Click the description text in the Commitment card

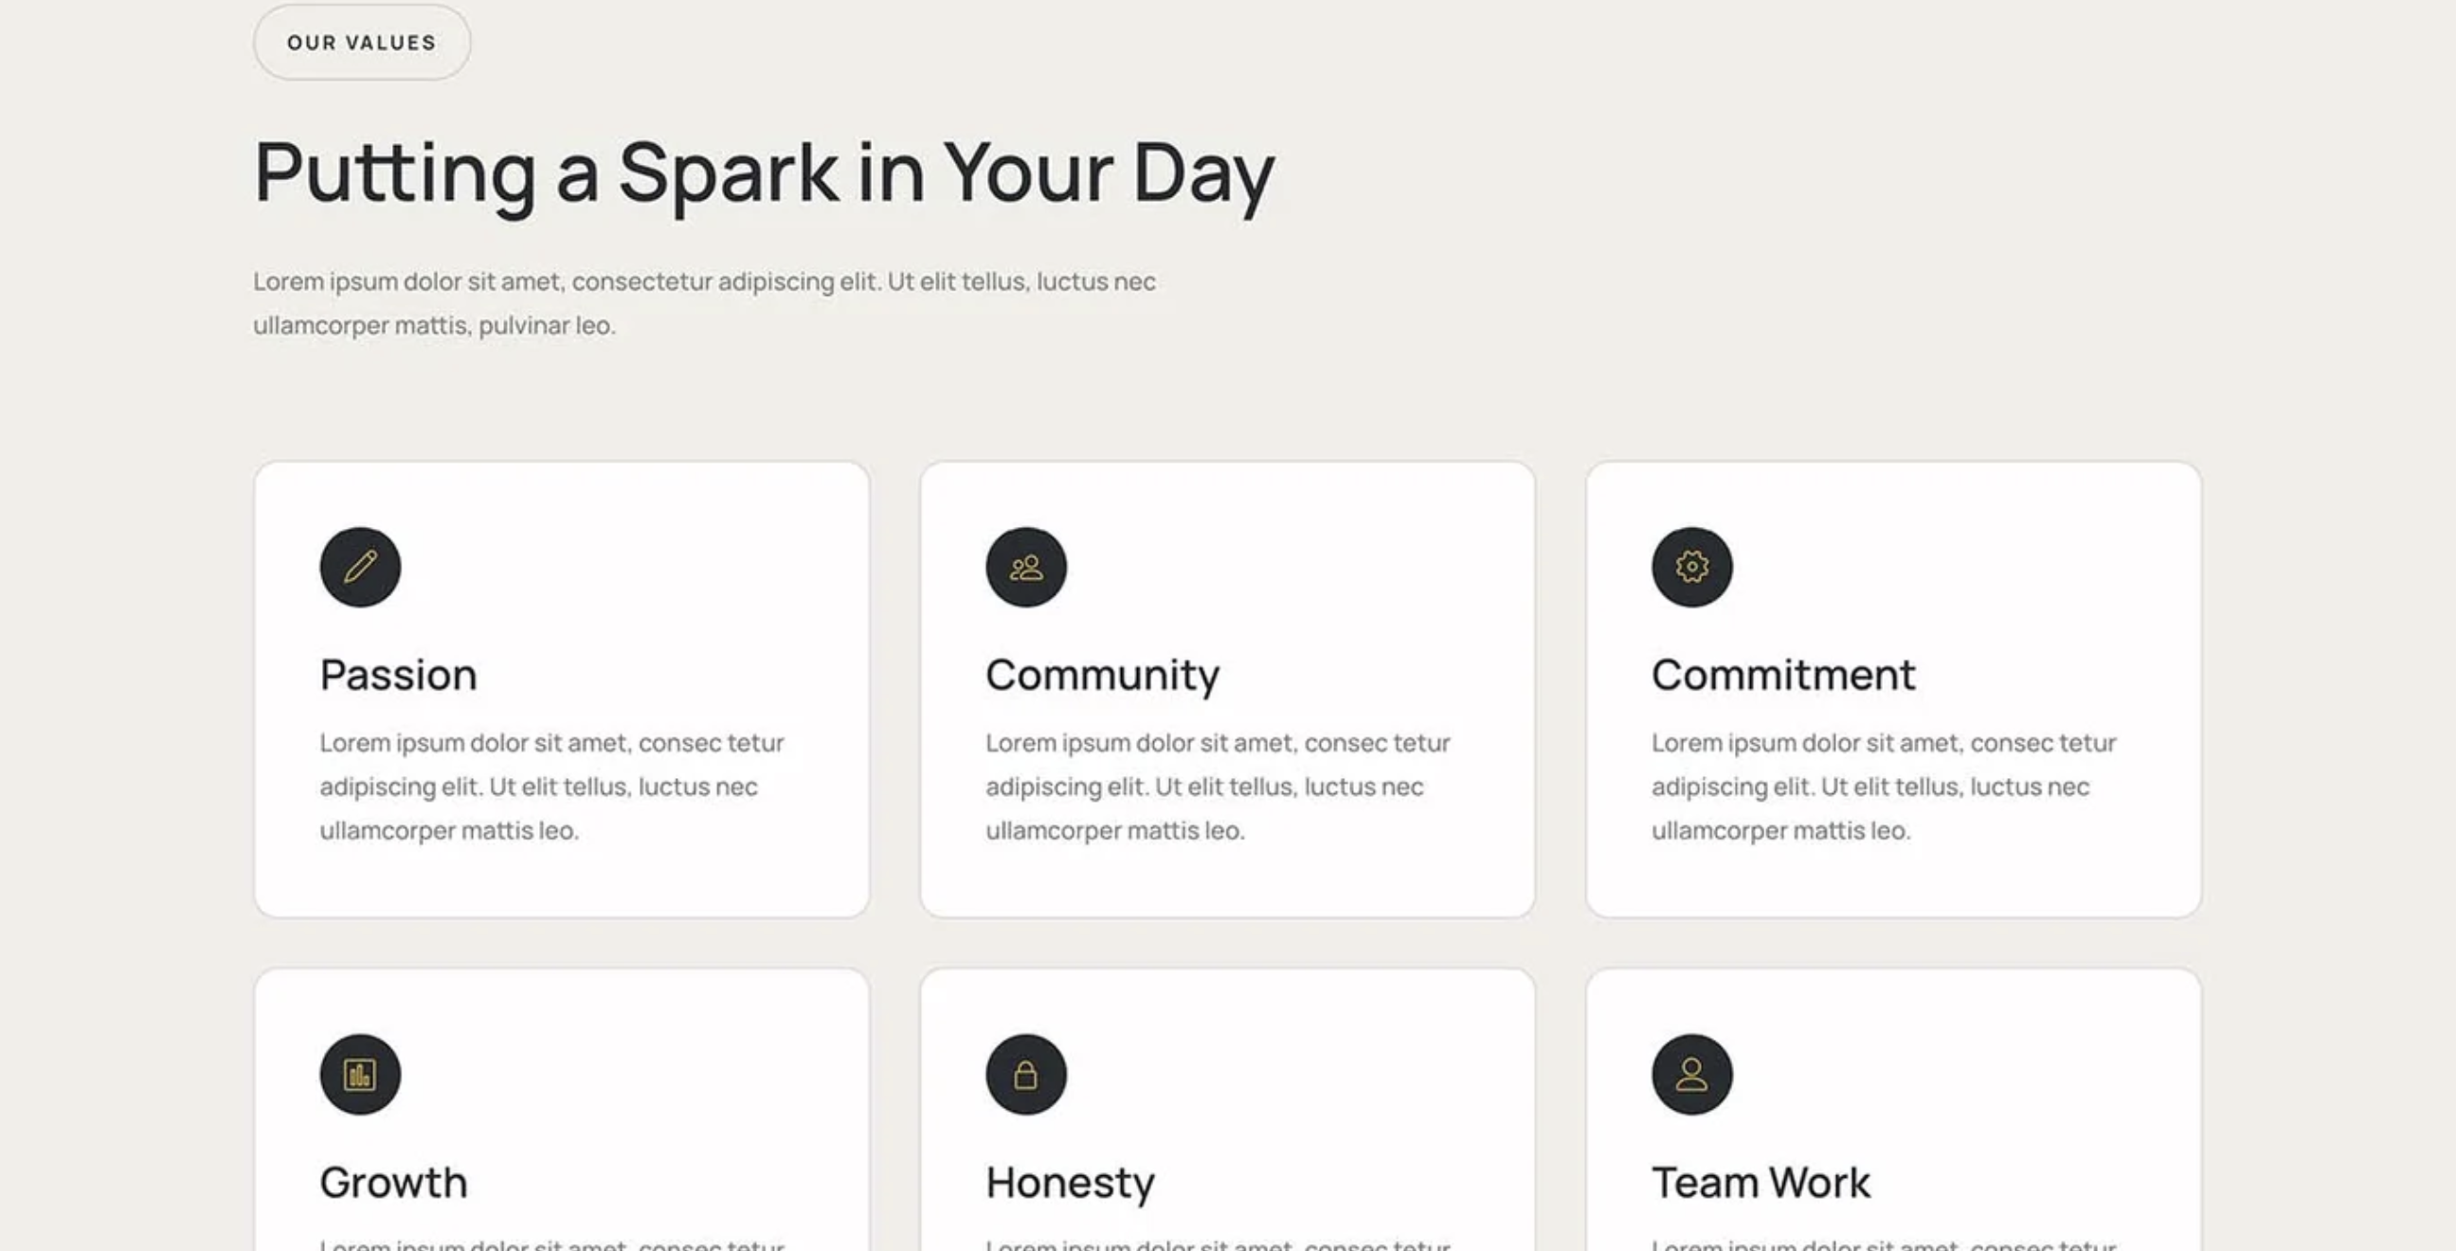click(1883, 787)
